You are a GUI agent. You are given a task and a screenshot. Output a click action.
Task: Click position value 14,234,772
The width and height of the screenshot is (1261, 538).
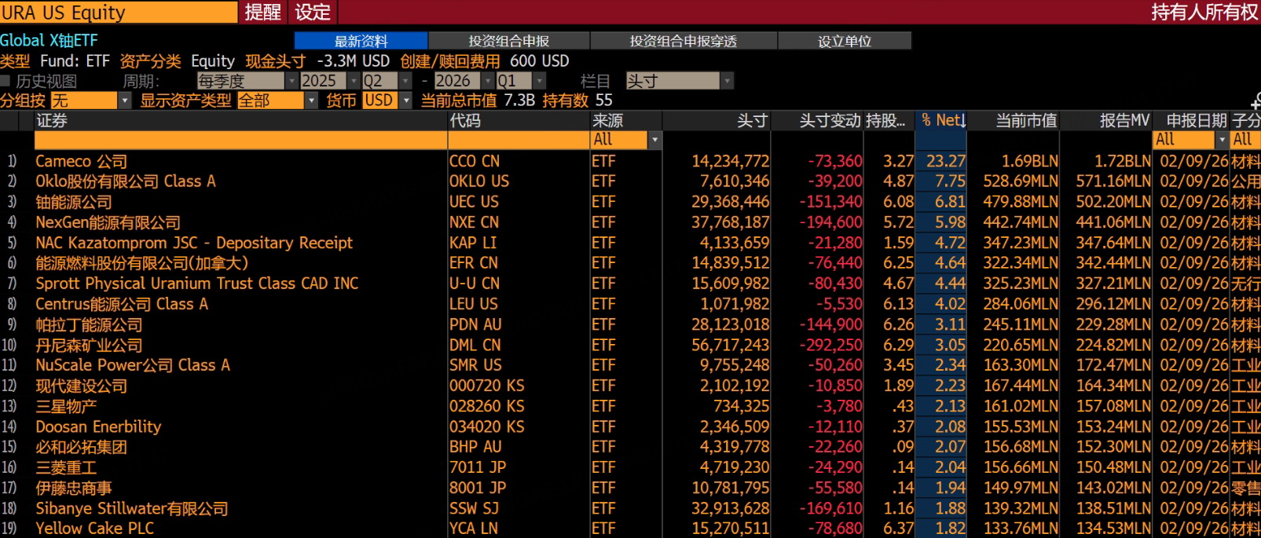(730, 161)
